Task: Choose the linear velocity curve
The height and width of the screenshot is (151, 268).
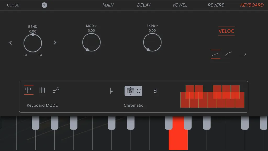Action: [215, 55]
